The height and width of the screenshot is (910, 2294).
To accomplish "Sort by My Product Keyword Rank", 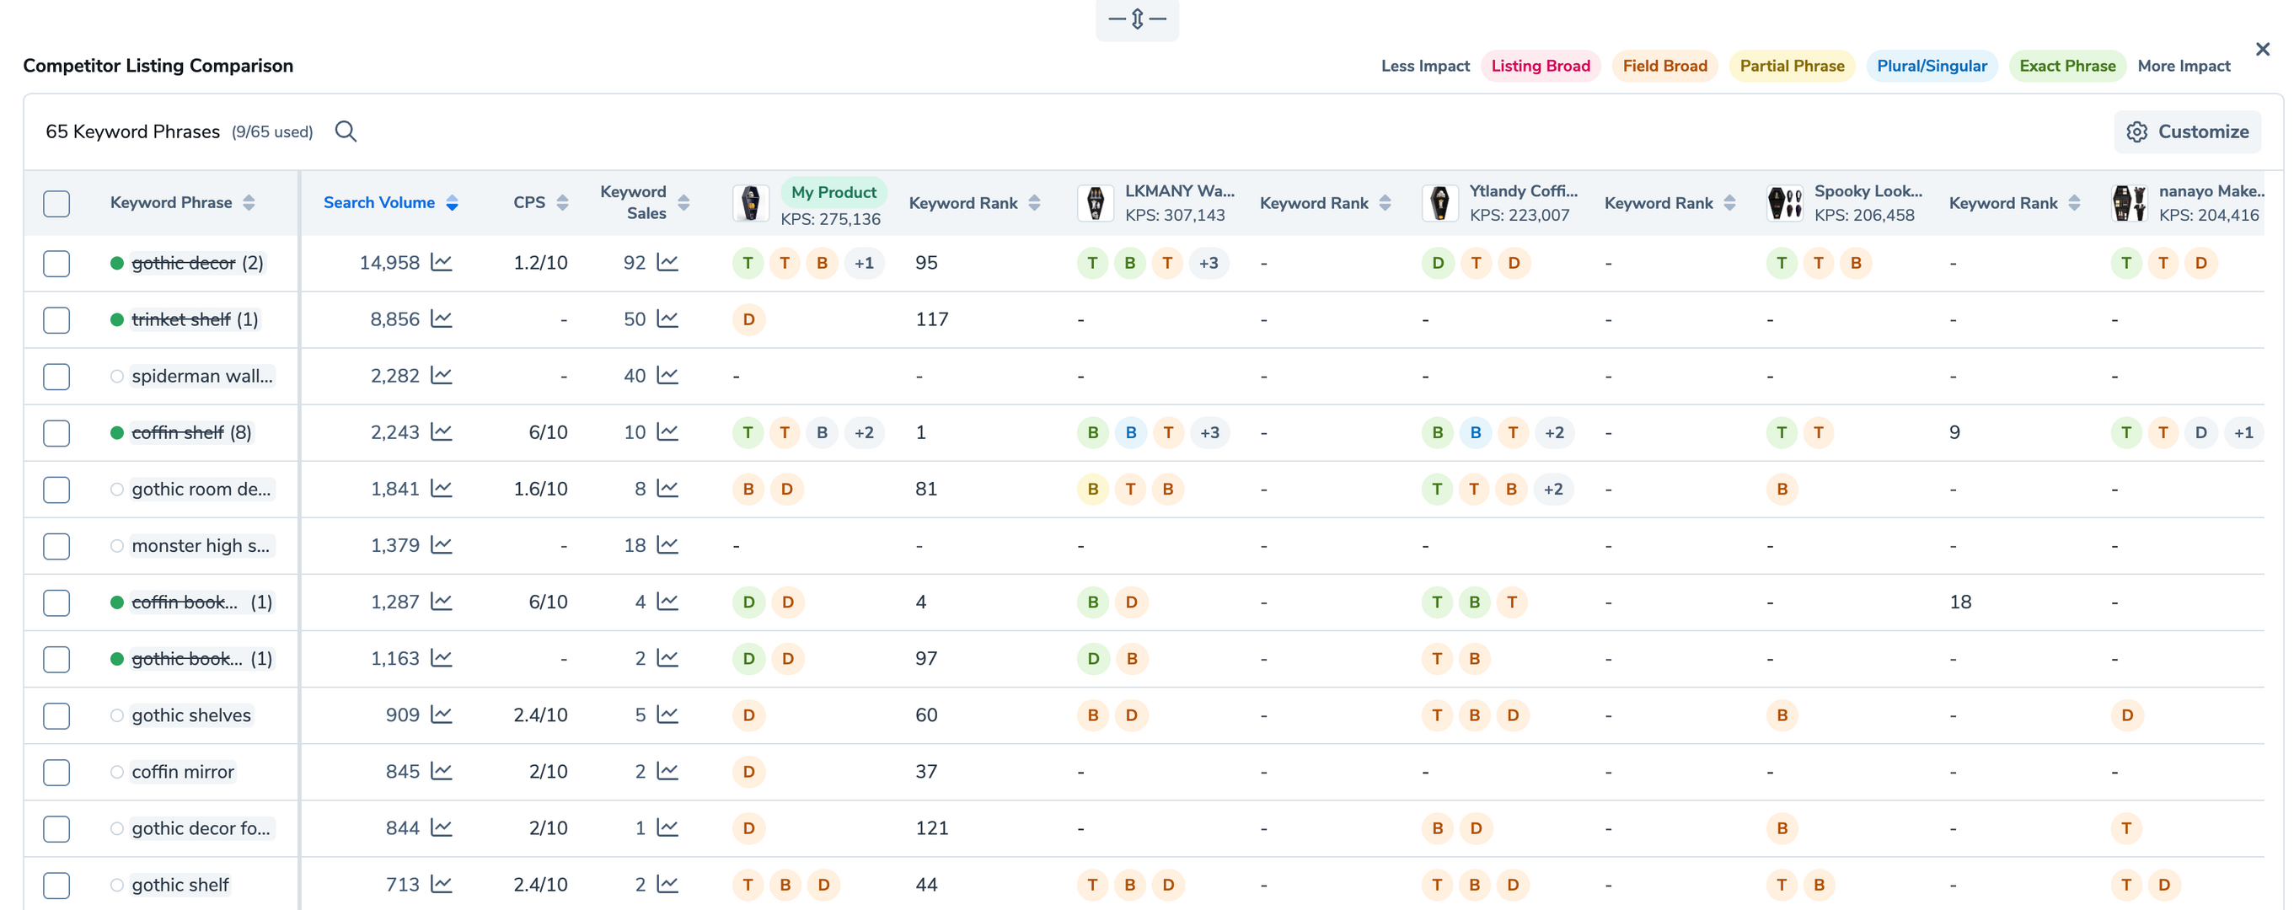I will [1034, 203].
